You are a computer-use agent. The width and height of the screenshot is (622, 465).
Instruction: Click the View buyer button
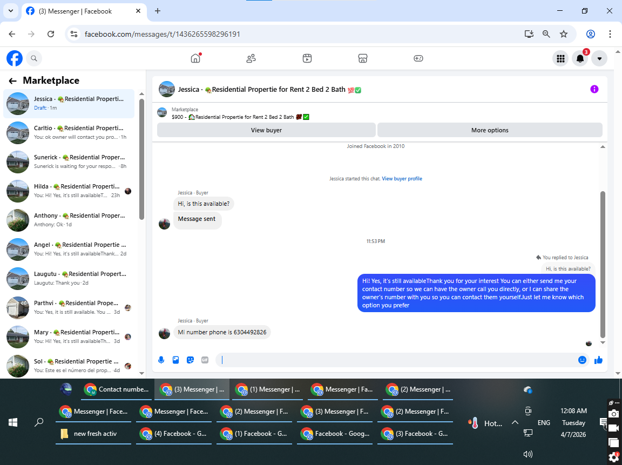[266, 130]
